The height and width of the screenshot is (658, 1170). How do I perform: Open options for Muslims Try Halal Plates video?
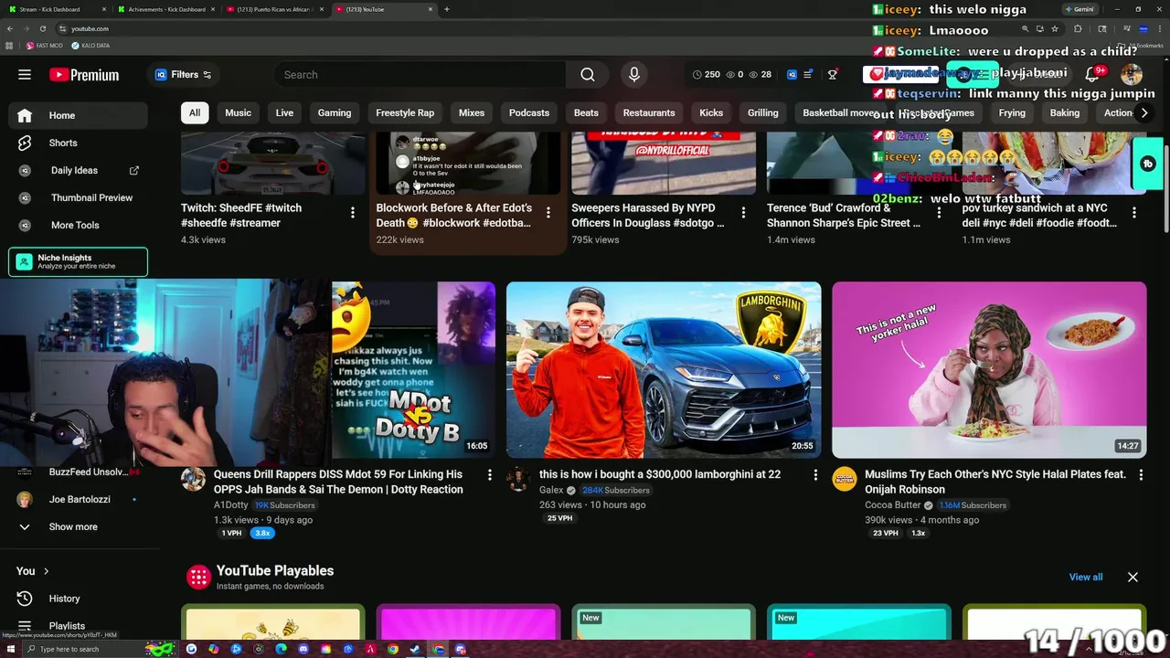pyautogui.click(x=1141, y=475)
